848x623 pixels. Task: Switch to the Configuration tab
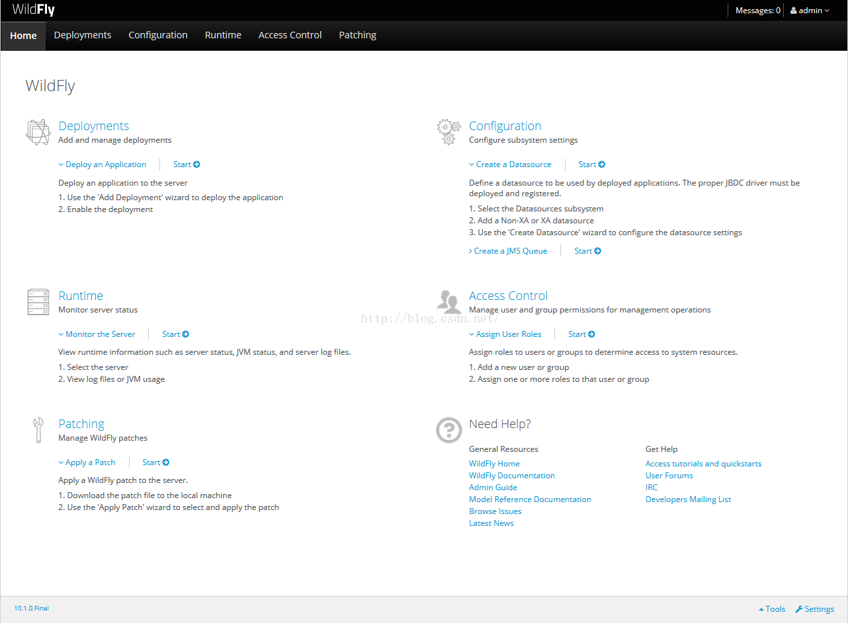pyautogui.click(x=158, y=36)
